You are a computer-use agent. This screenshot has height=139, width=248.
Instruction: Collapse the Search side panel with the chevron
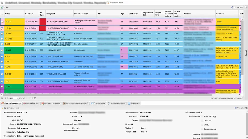click(246, 7)
